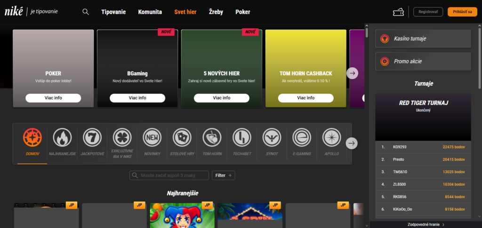Select leaderboard row TM5610

[423, 172]
